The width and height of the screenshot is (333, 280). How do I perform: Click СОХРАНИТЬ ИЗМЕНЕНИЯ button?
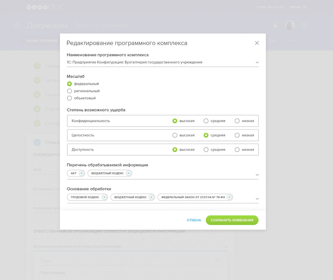[x=232, y=220]
